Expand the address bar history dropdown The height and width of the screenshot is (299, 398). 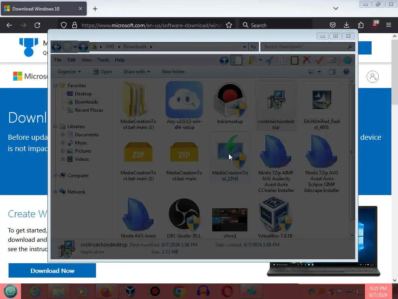[244, 47]
